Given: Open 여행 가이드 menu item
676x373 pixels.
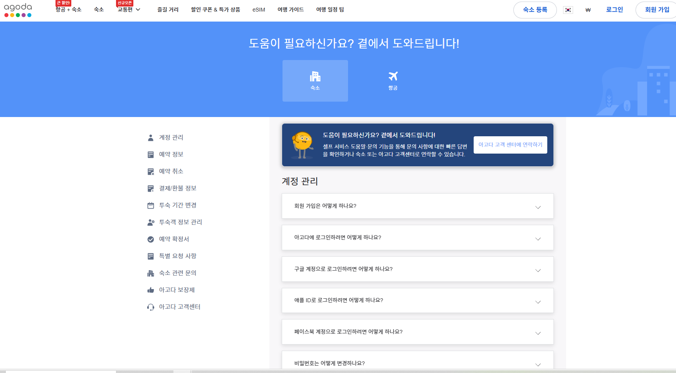Looking at the screenshot, I should [x=291, y=10].
